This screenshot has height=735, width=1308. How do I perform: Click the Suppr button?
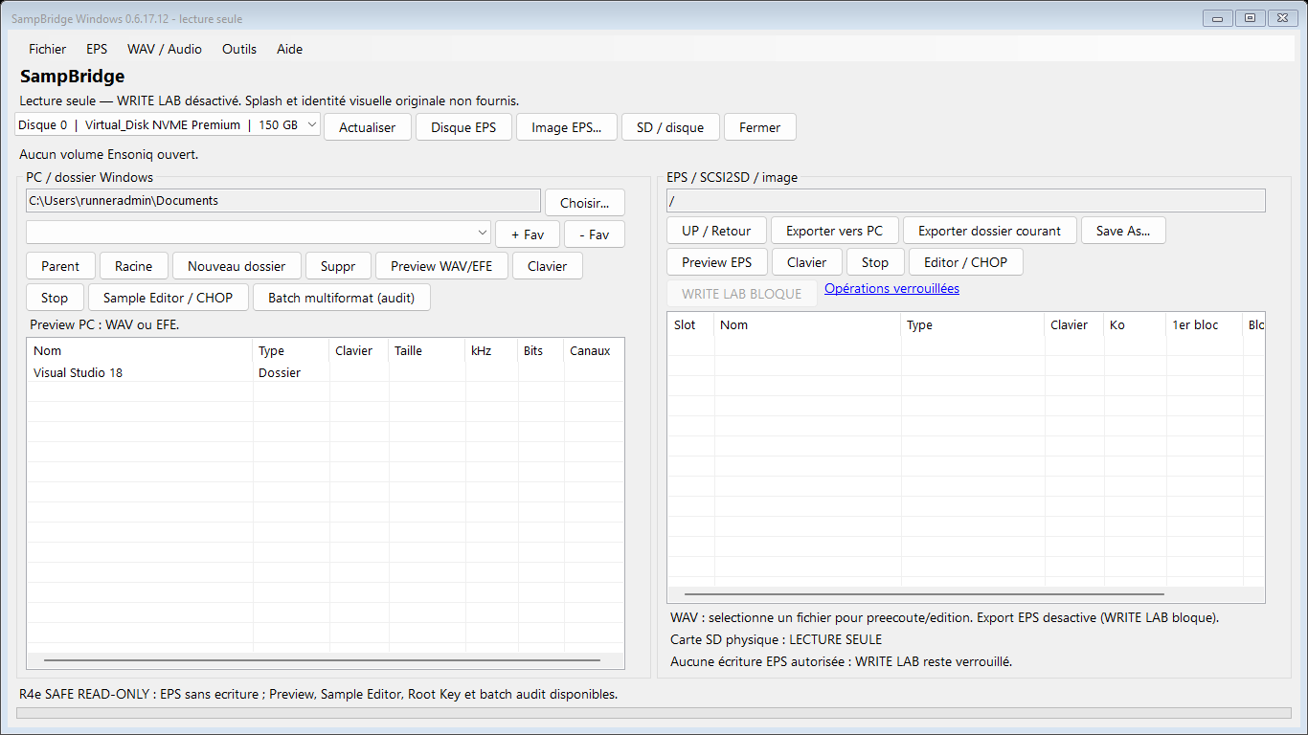[x=338, y=266]
